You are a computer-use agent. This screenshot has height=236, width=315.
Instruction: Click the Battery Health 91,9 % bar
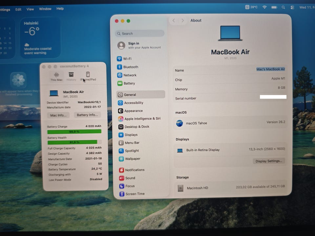(74, 142)
